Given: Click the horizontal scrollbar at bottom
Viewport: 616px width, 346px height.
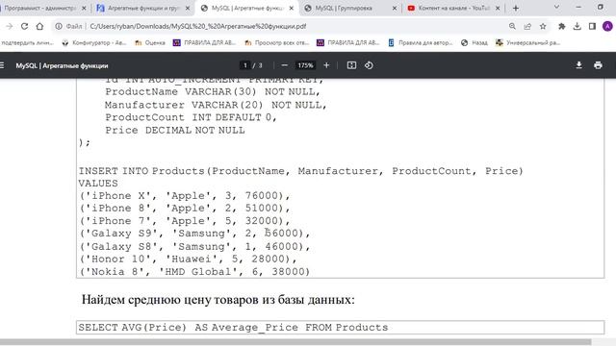Looking at the screenshot, I should [295, 342].
